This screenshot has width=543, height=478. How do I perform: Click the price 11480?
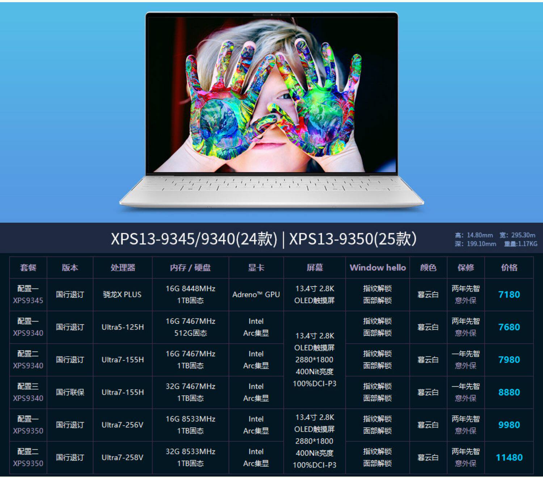point(509,457)
